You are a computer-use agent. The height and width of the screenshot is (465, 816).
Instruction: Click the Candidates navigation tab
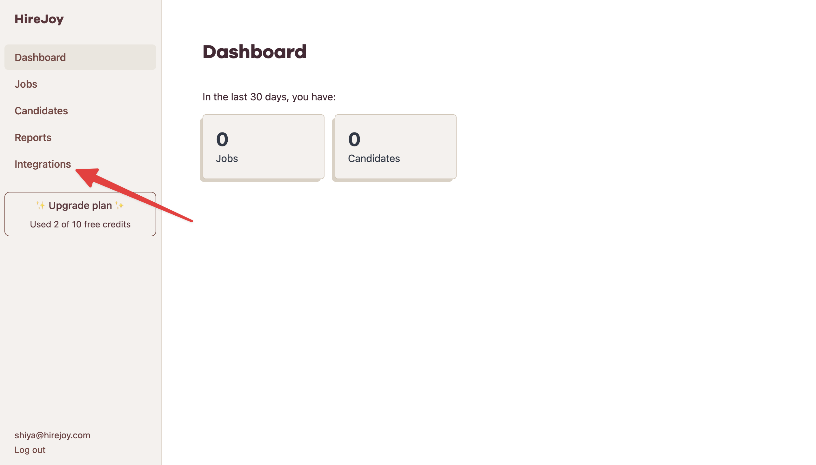click(x=41, y=111)
